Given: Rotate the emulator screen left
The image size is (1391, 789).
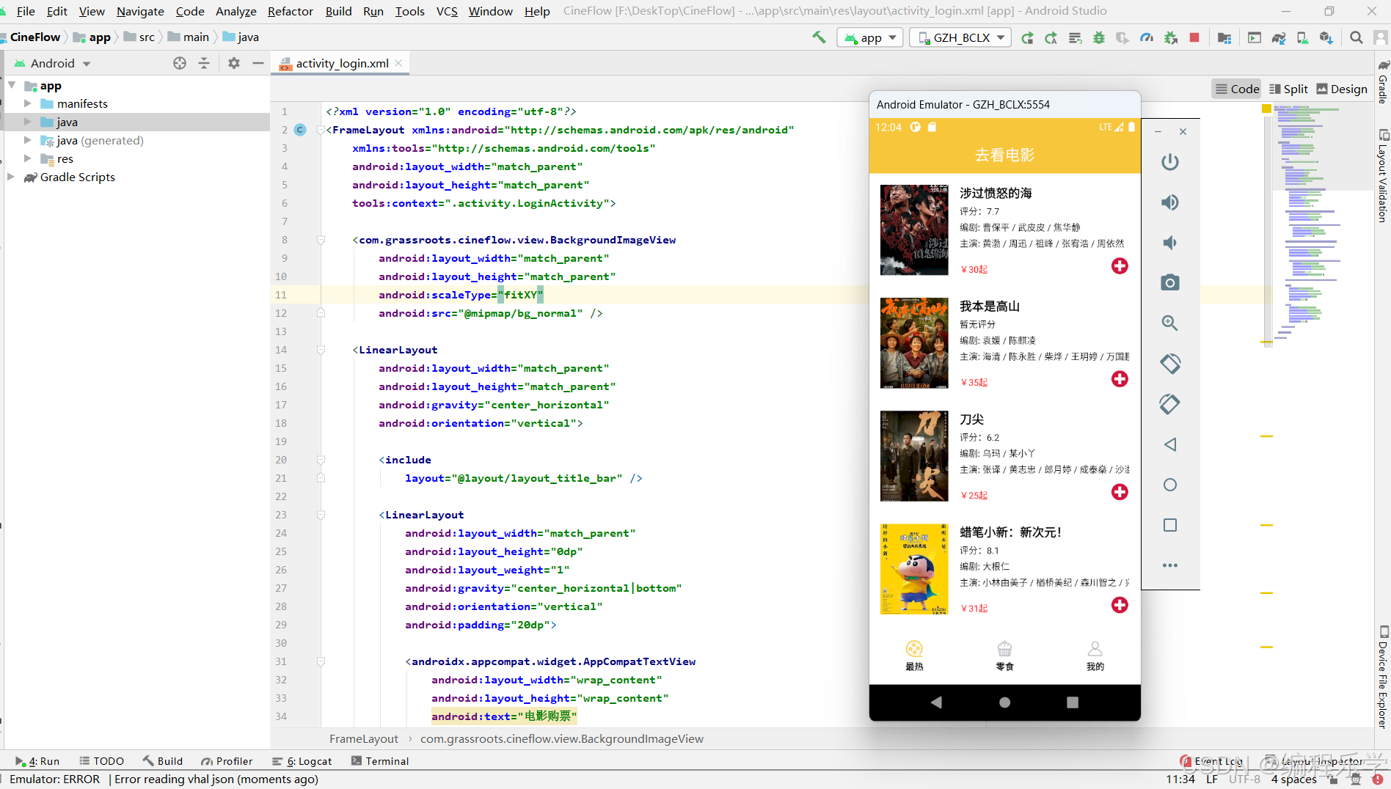Looking at the screenshot, I should [1169, 363].
